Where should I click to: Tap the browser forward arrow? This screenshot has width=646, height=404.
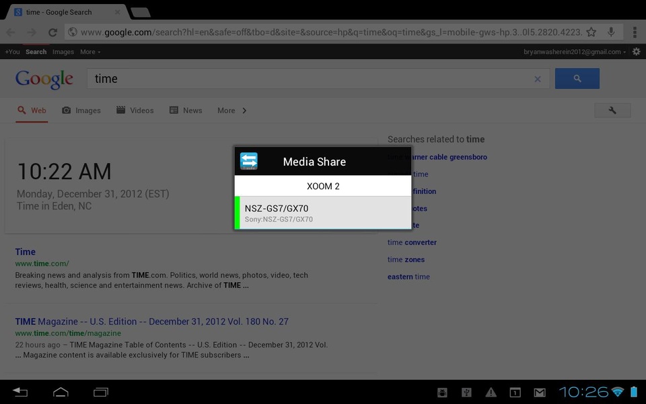point(32,32)
